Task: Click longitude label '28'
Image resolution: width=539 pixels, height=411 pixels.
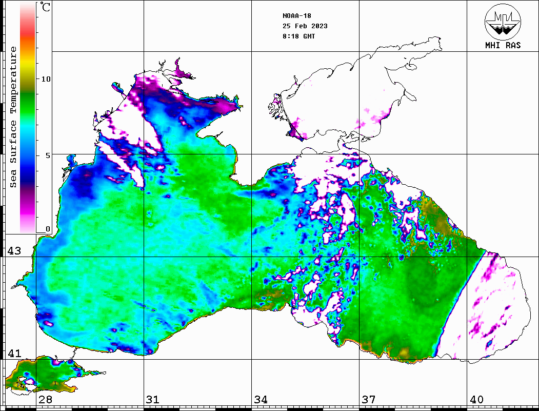Action: coord(46,400)
